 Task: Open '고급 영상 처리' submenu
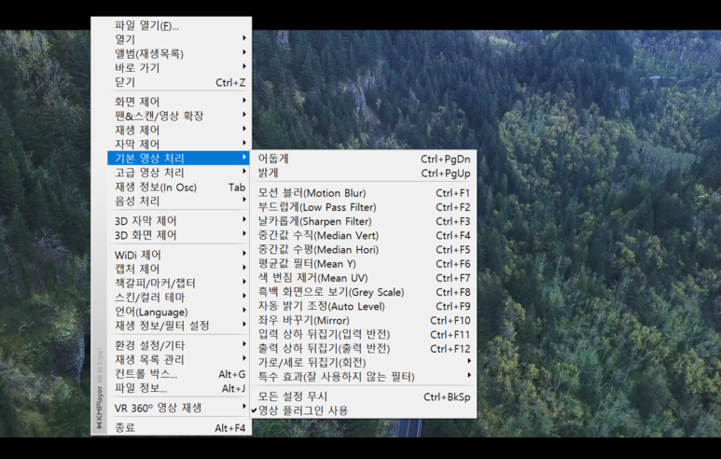[178, 173]
